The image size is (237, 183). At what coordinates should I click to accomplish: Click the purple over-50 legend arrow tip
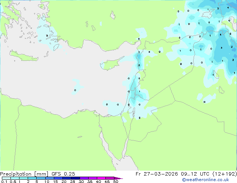118,178
